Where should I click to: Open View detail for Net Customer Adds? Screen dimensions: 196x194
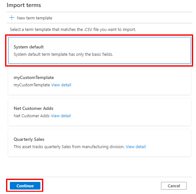[x=61, y=116]
